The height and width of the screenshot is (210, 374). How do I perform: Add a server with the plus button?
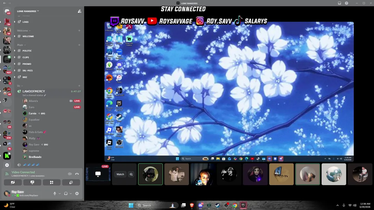pyautogui.click(x=7, y=165)
